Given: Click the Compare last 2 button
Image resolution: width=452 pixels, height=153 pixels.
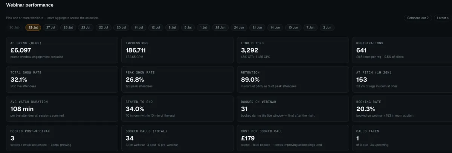Looking at the screenshot, I should (418, 18).
